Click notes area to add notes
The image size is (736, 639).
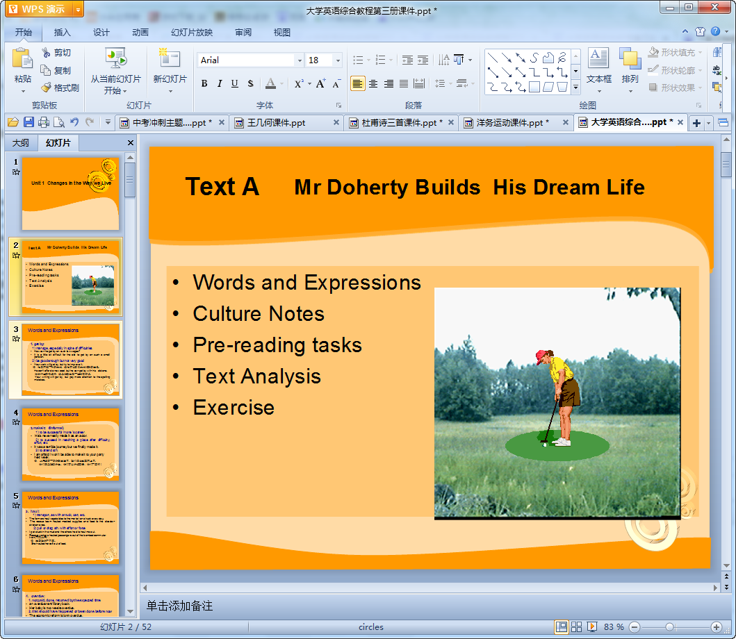(x=430, y=606)
